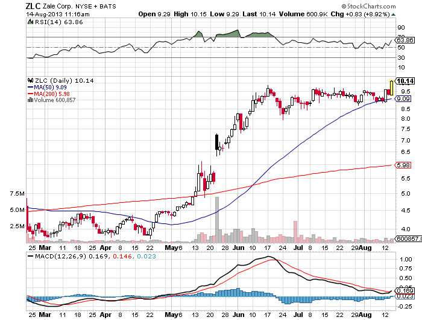Click the 0.023 histogram axis label
The width and height of the screenshot is (422, 320).
point(405,296)
